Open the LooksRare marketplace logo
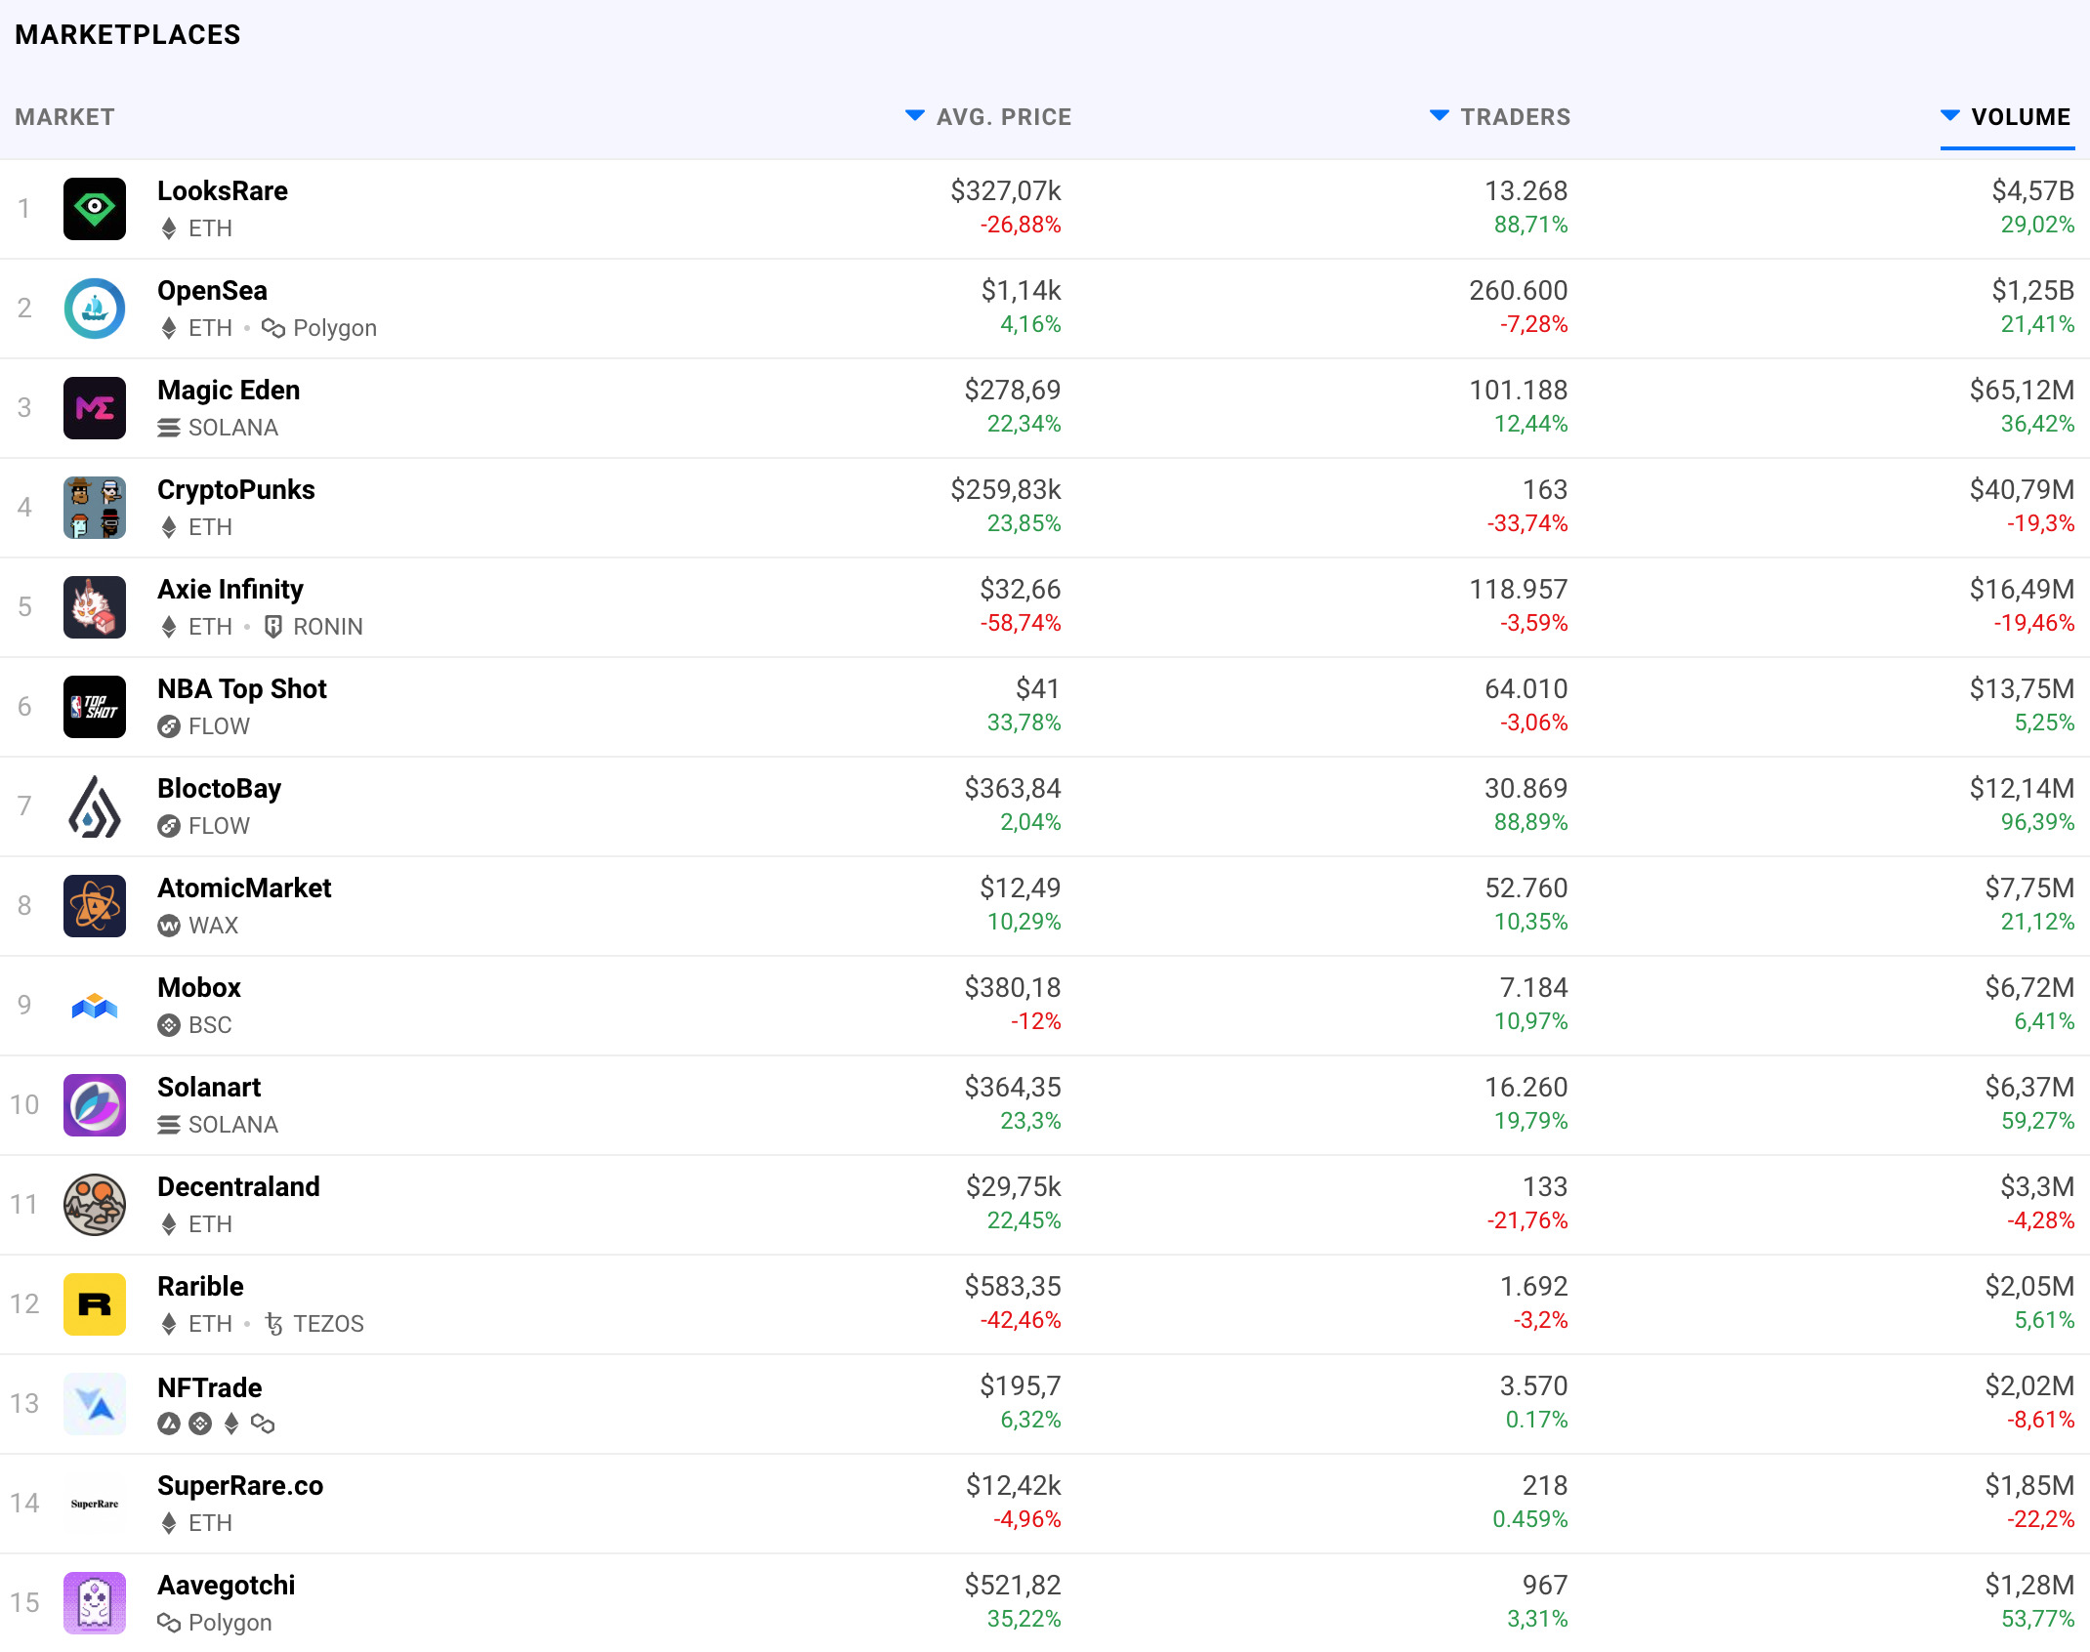Screen dimensions: 2090x1652 point(95,209)
